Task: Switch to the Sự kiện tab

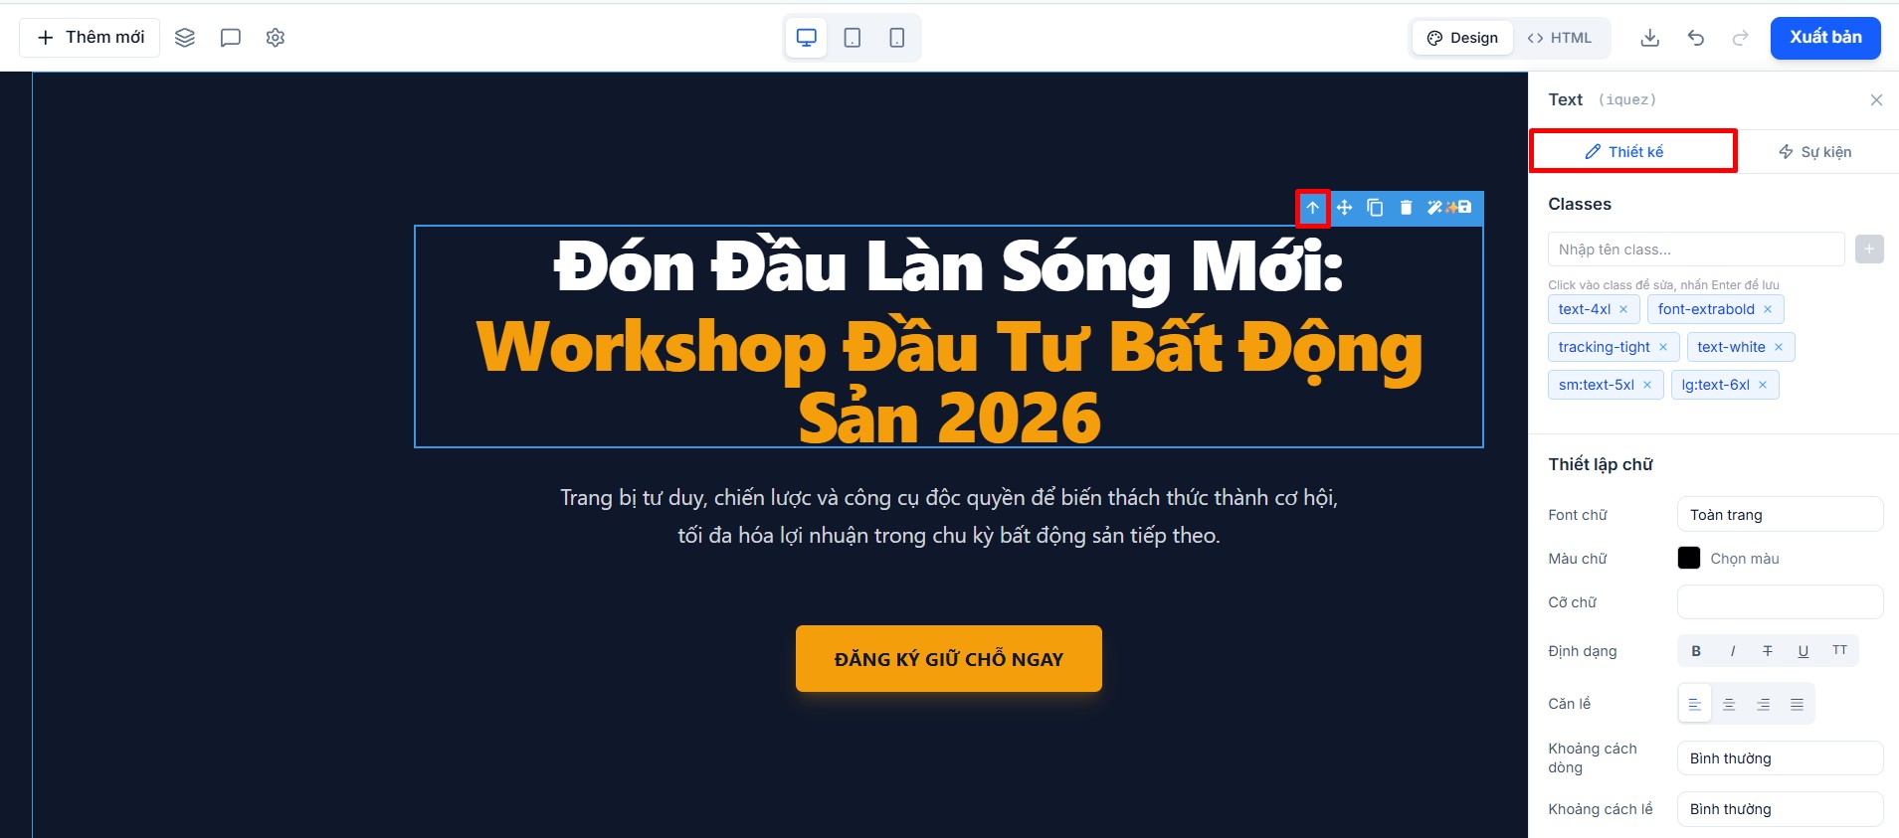Action: (1814, 152)
